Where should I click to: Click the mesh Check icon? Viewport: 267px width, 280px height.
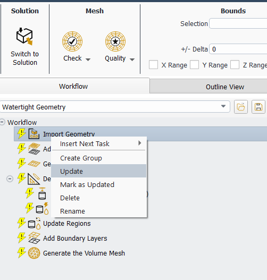click(72, 41)
